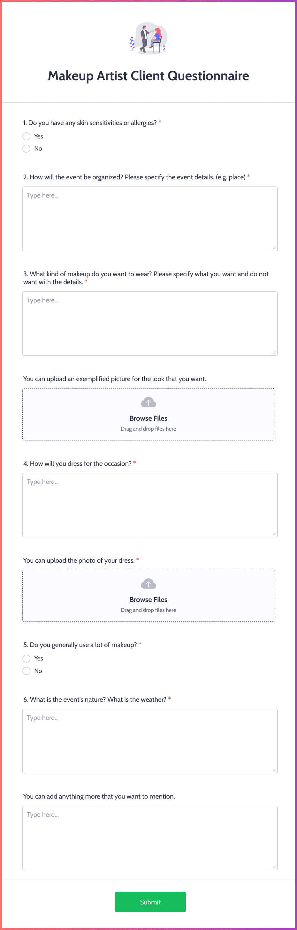Screen dimensions: 297x930
Task: Focus the event's nature and weather field
Action: point(150,741)
